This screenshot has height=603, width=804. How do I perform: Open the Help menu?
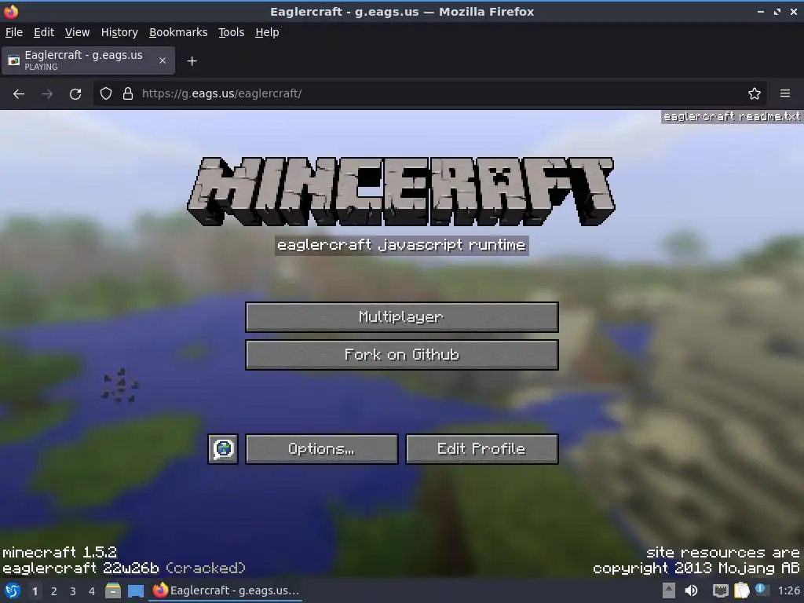coord(267,32)
